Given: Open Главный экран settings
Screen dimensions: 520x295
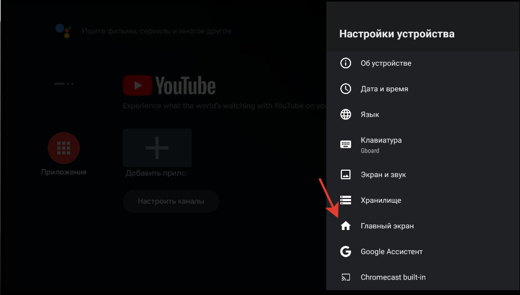Looking at the screenshot, I should click(x=423, y=226).
